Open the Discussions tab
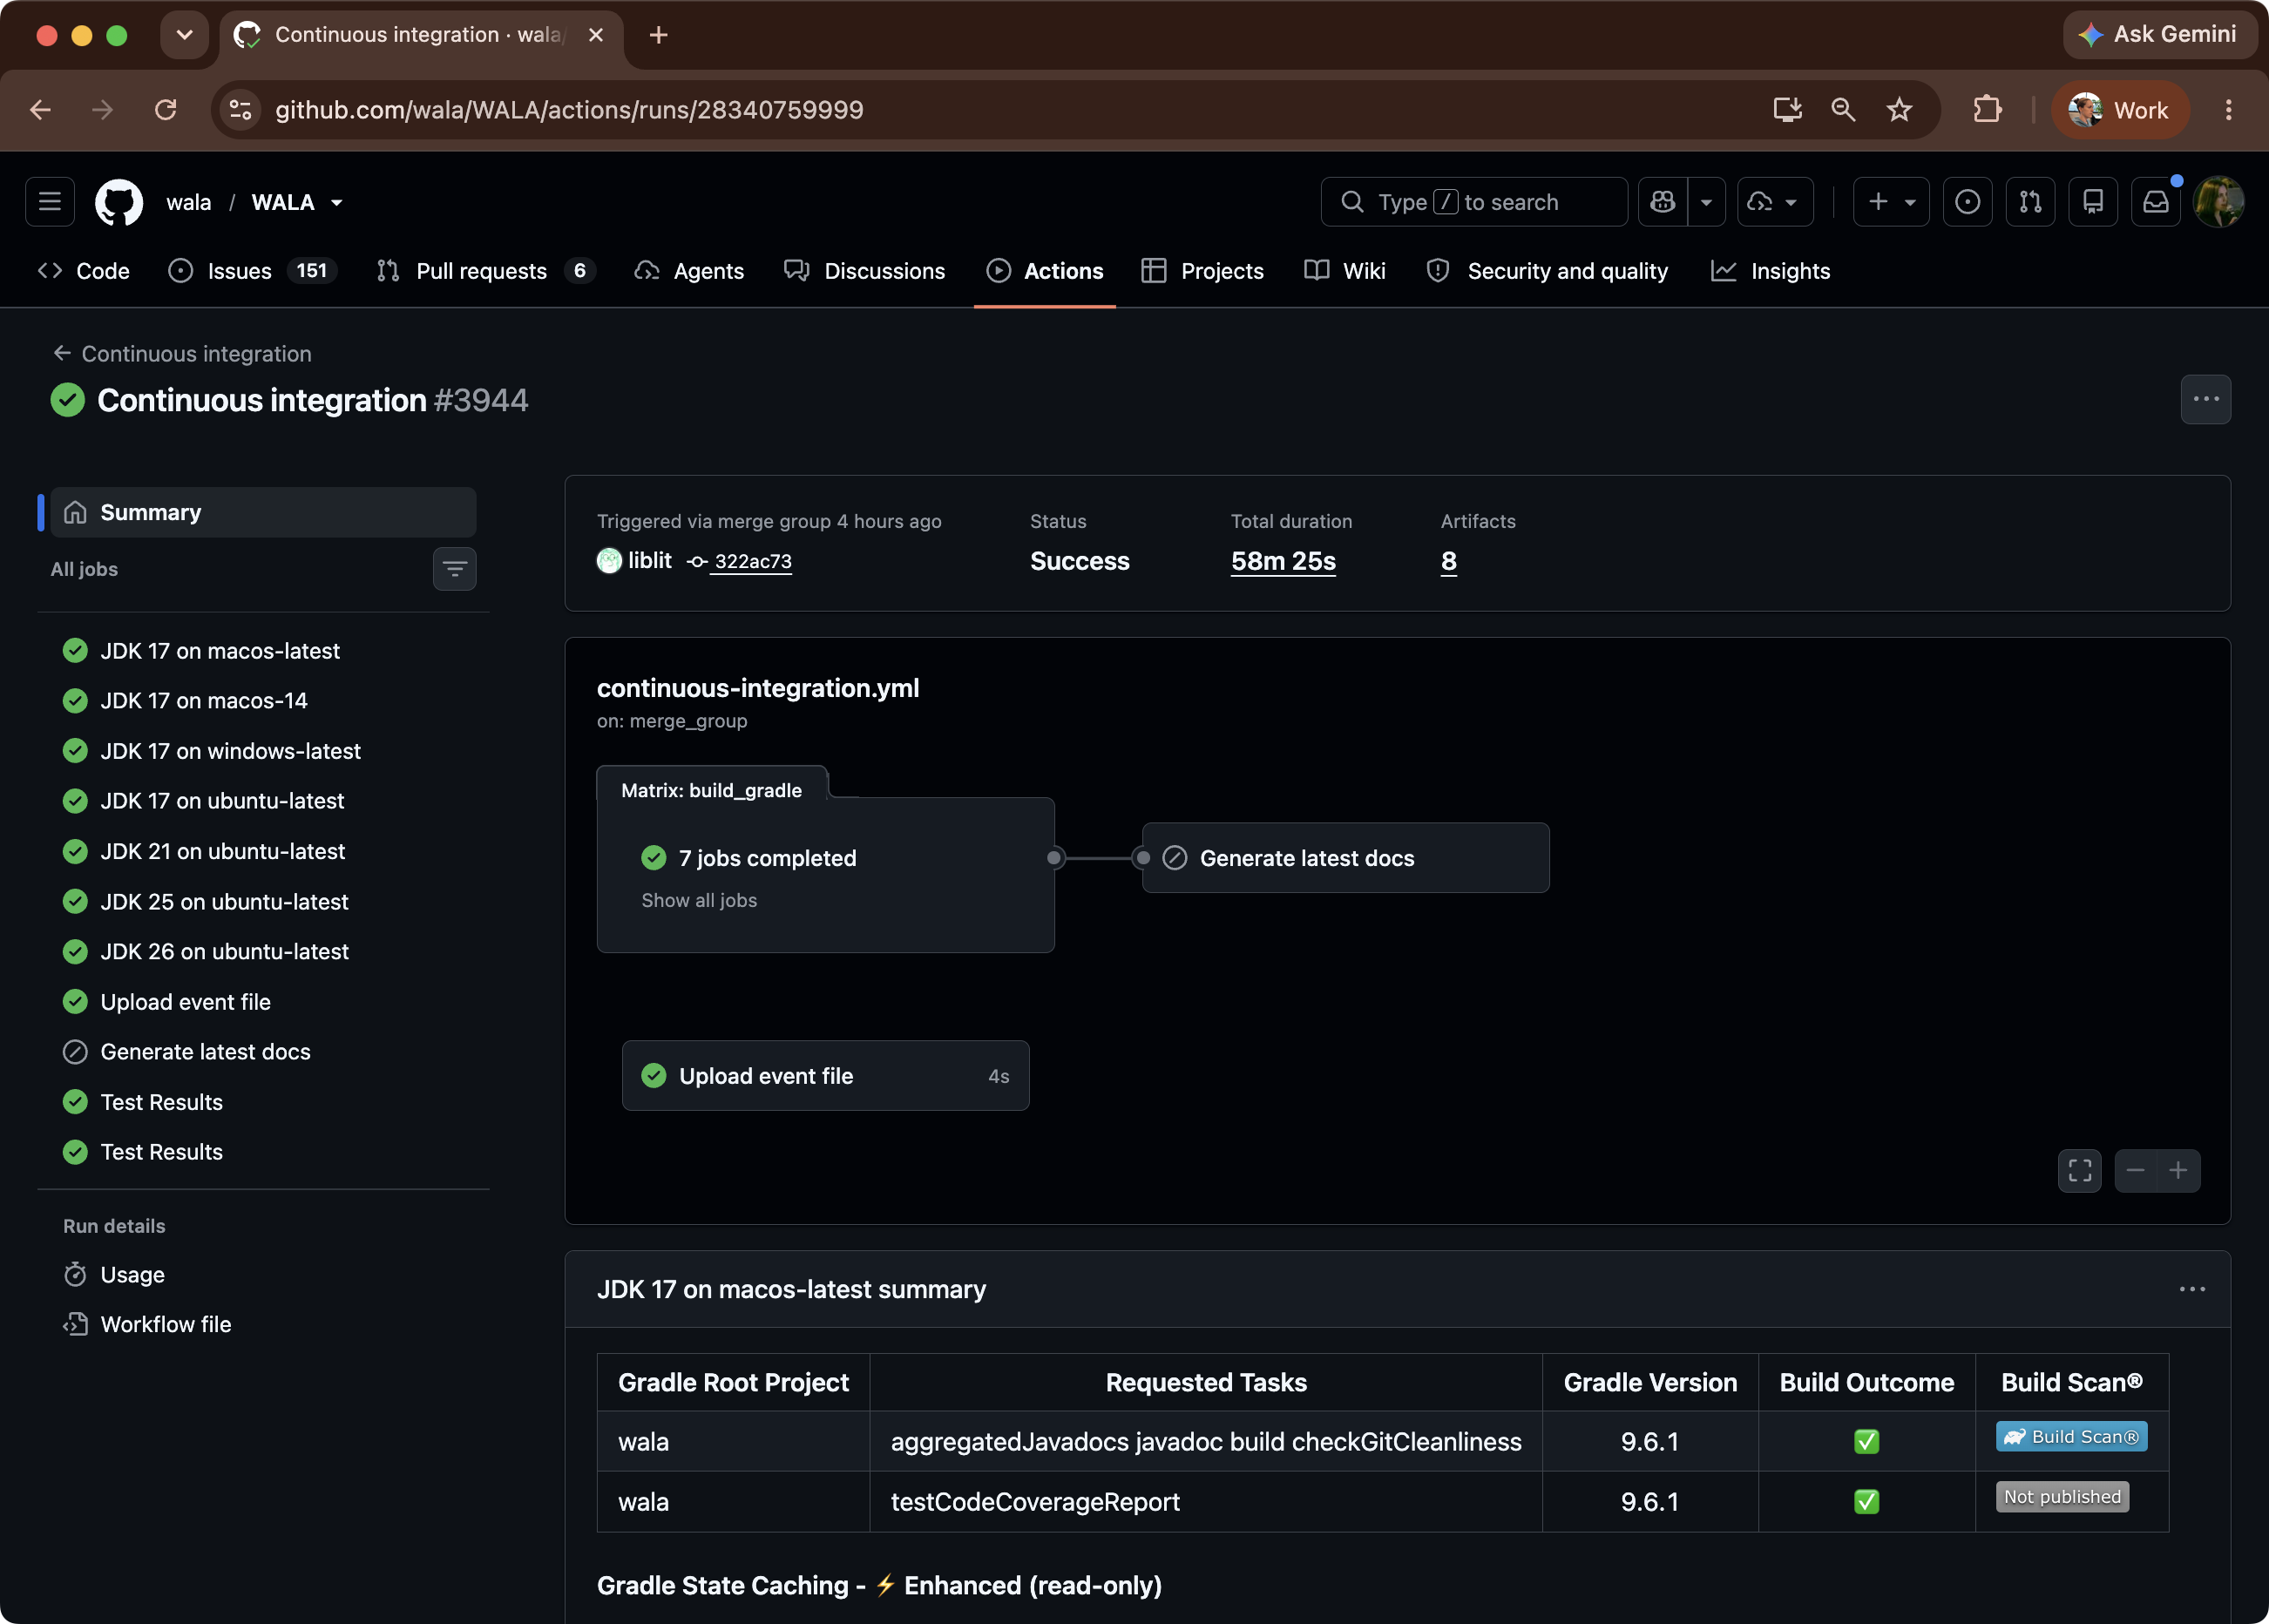This screenshot has width=2269, height=1624. point(864,271)
